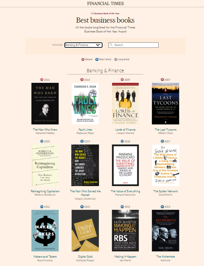204x266 pixels.
Task: Click the dropdown chevron arrow in category selector
Action: click(x=98, y=45)
